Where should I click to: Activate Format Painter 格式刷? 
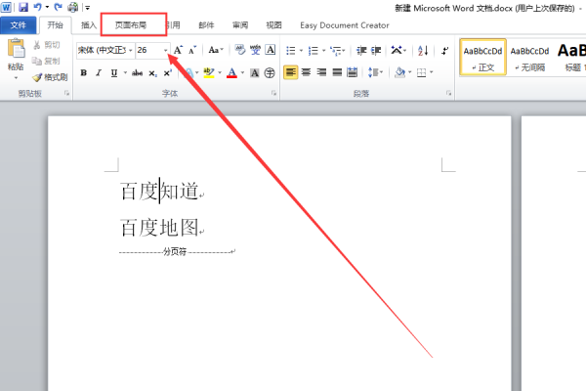pyautogui.click(x=50, y=77)
